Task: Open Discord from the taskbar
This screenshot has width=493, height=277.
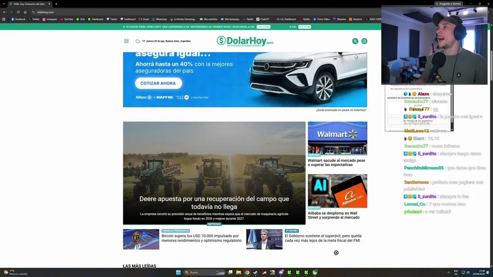Action: pos(281,272)
